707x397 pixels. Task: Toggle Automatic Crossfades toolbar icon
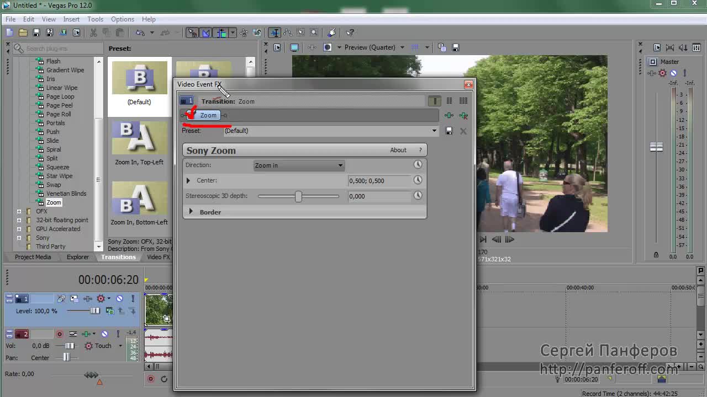pyautogui.click(x=205, y=33)
